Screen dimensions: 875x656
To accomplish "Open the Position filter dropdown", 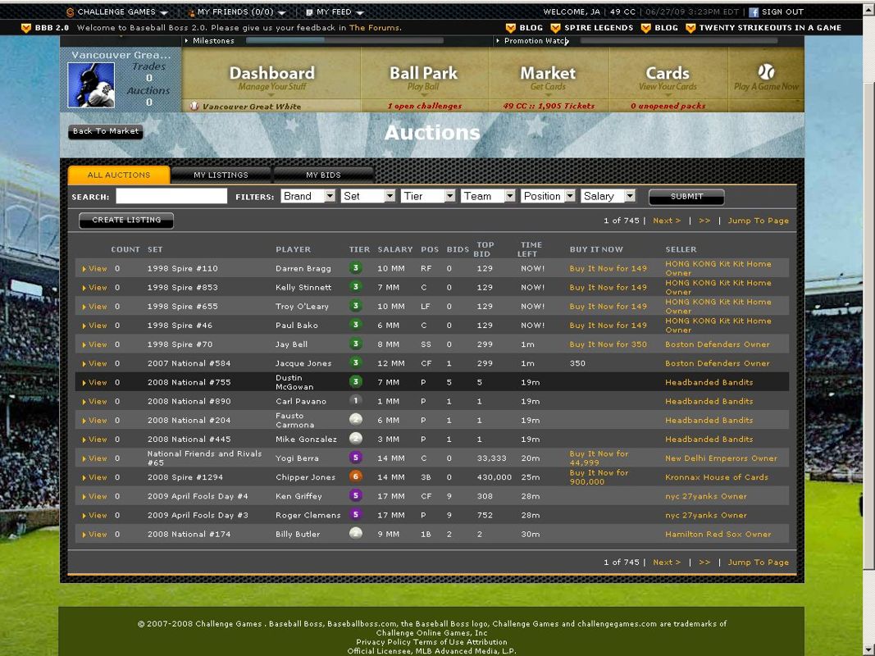I will pyautogui.click(x=548, y=196).
